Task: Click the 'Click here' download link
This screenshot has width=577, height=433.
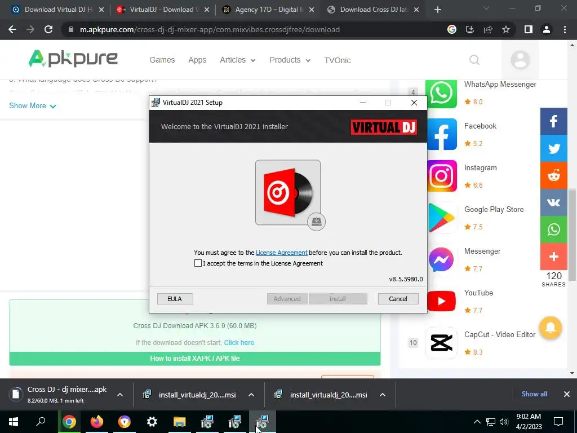Action: pos(239,343)
